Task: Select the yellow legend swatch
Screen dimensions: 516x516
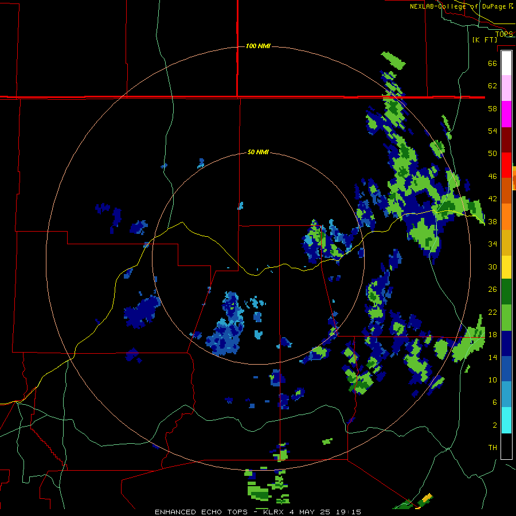Action: tap(506, 267)
